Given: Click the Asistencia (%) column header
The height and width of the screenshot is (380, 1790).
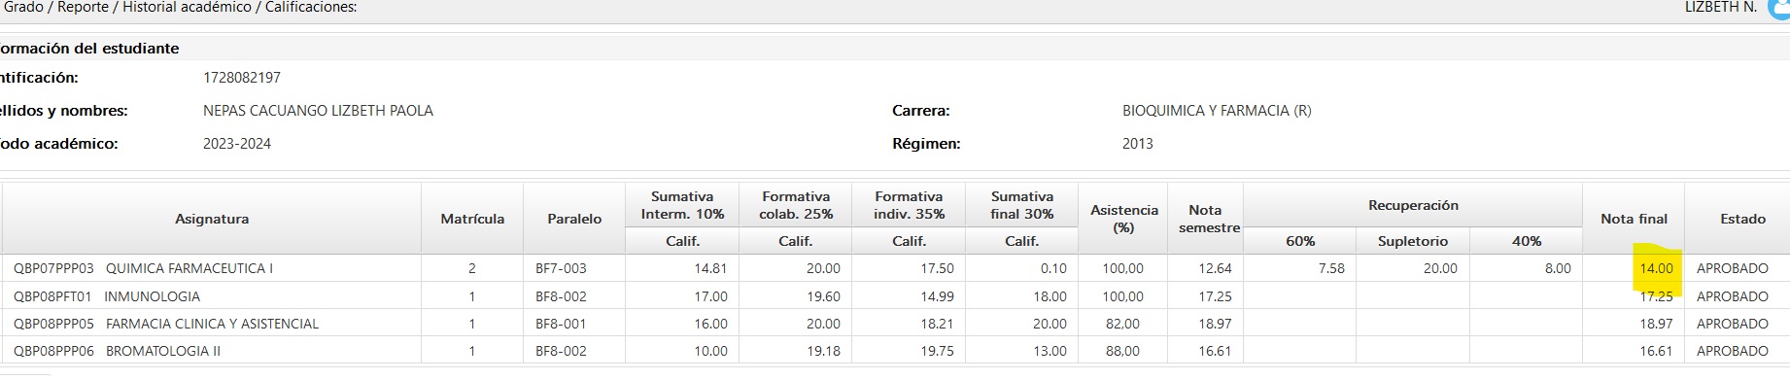Looking at the screenshot, I should point(1123,219).
